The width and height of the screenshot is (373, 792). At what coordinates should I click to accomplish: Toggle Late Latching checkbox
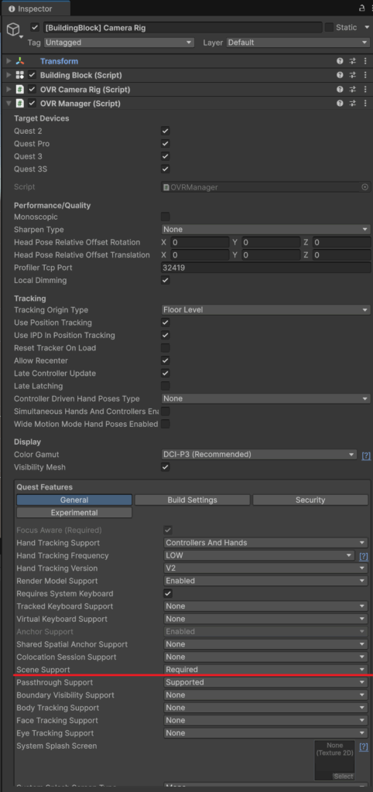(x=166, y=386)
